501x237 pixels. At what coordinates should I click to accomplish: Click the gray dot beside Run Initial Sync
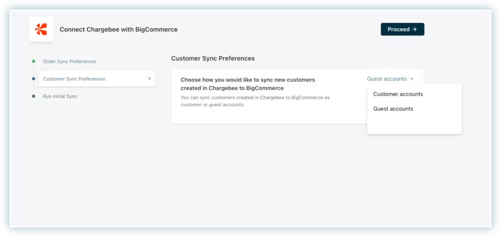34,96
